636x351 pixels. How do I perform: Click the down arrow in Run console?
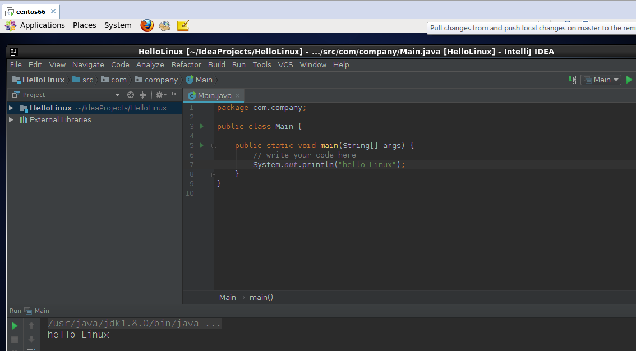(x=31, y=340)
